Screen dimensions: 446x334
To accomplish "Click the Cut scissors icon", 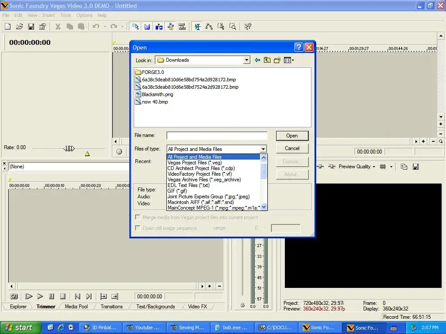I will (x=58, y=27).
